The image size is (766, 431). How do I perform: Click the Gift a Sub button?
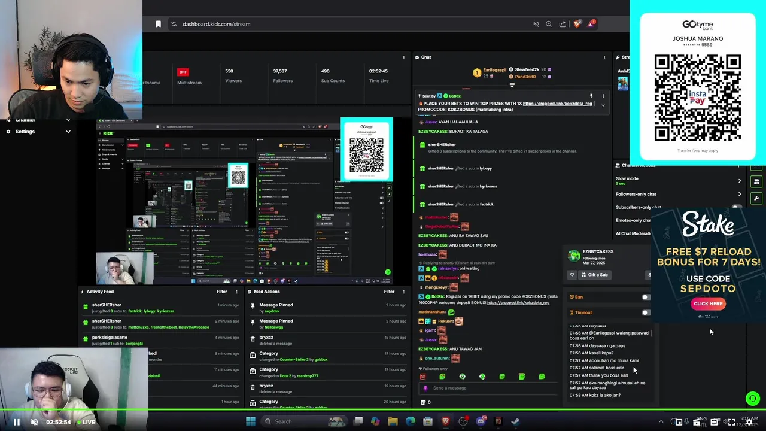click(x=594, y=275)
